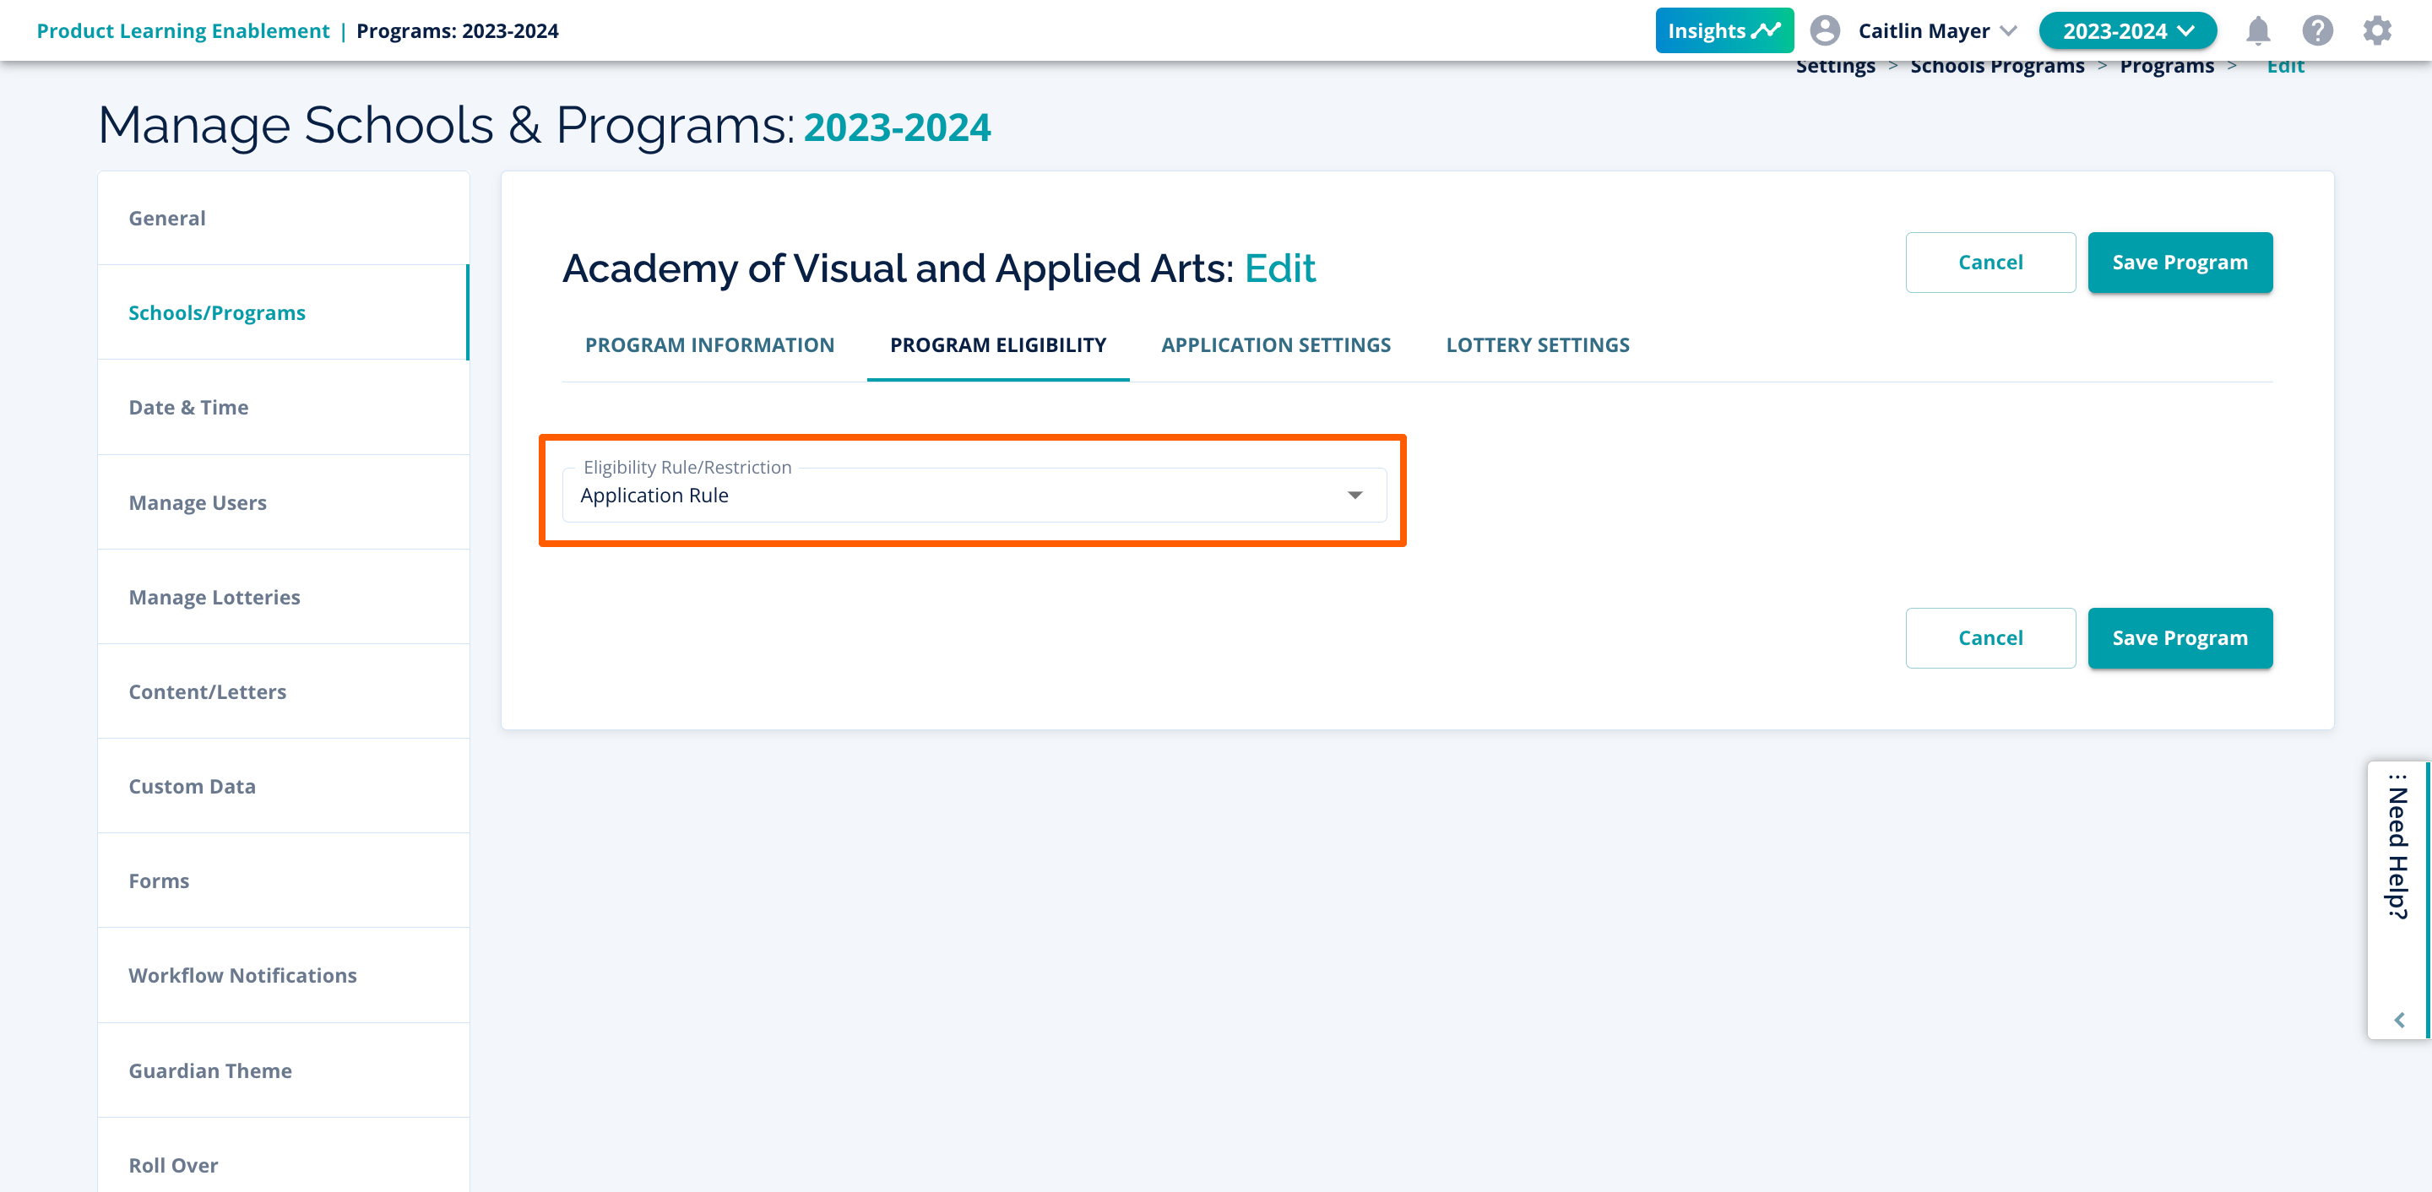Switch to Application Settings tab
The image size is (2432, 1192).
(x=1275, y=344)
